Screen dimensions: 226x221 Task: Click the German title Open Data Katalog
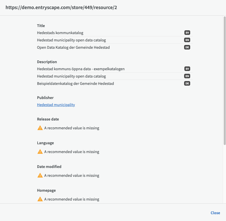point(73,47)
